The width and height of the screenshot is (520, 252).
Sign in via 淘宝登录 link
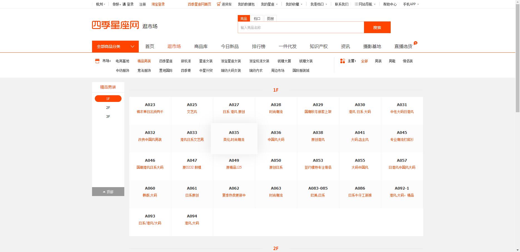[158, 4]
